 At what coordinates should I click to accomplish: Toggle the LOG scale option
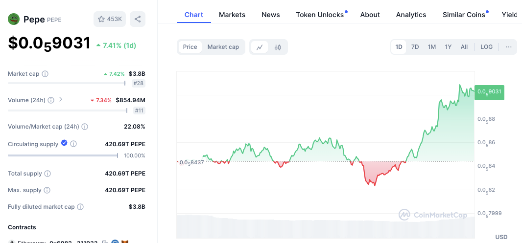[x=486, y=47]
